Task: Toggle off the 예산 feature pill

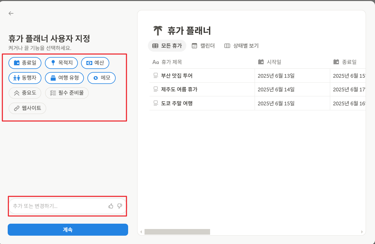Action: click(95, 63)
